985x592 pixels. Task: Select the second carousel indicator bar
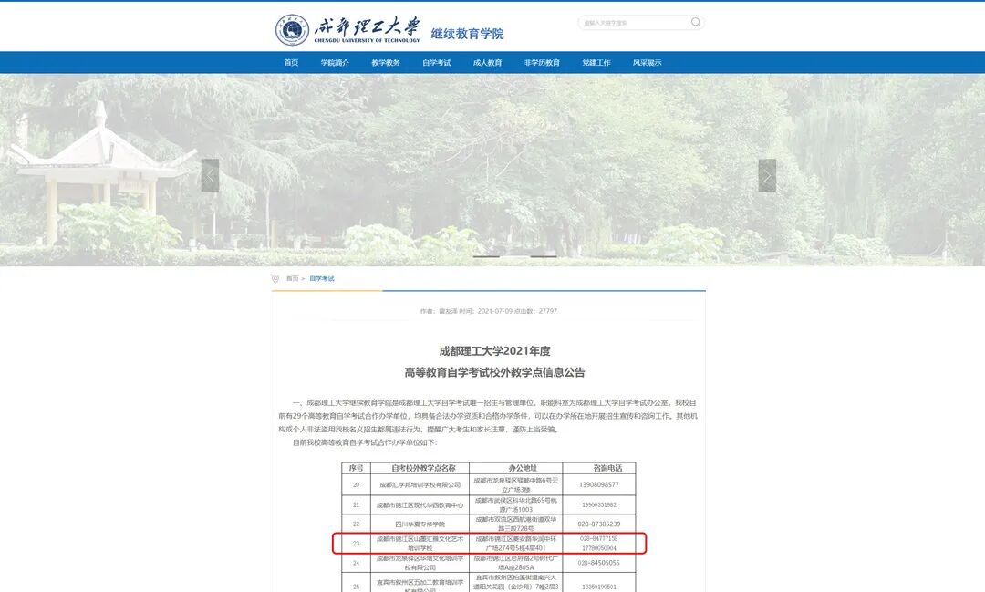544,256
